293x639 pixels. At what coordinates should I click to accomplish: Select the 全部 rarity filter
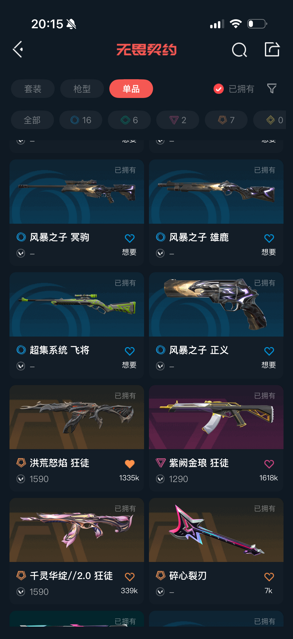32,120
